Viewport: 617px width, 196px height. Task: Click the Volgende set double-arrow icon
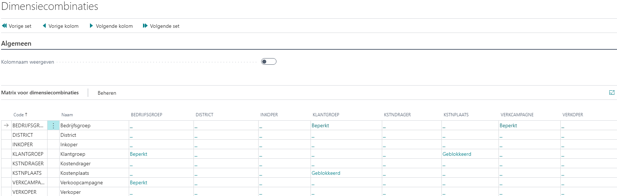pos(145,26)
